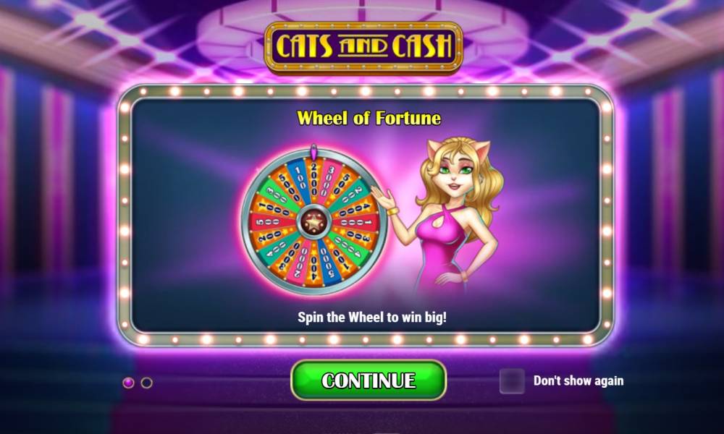Select the orange 2000 segment under the pointer
724x434 pixels.
click(x=314, y=178)
